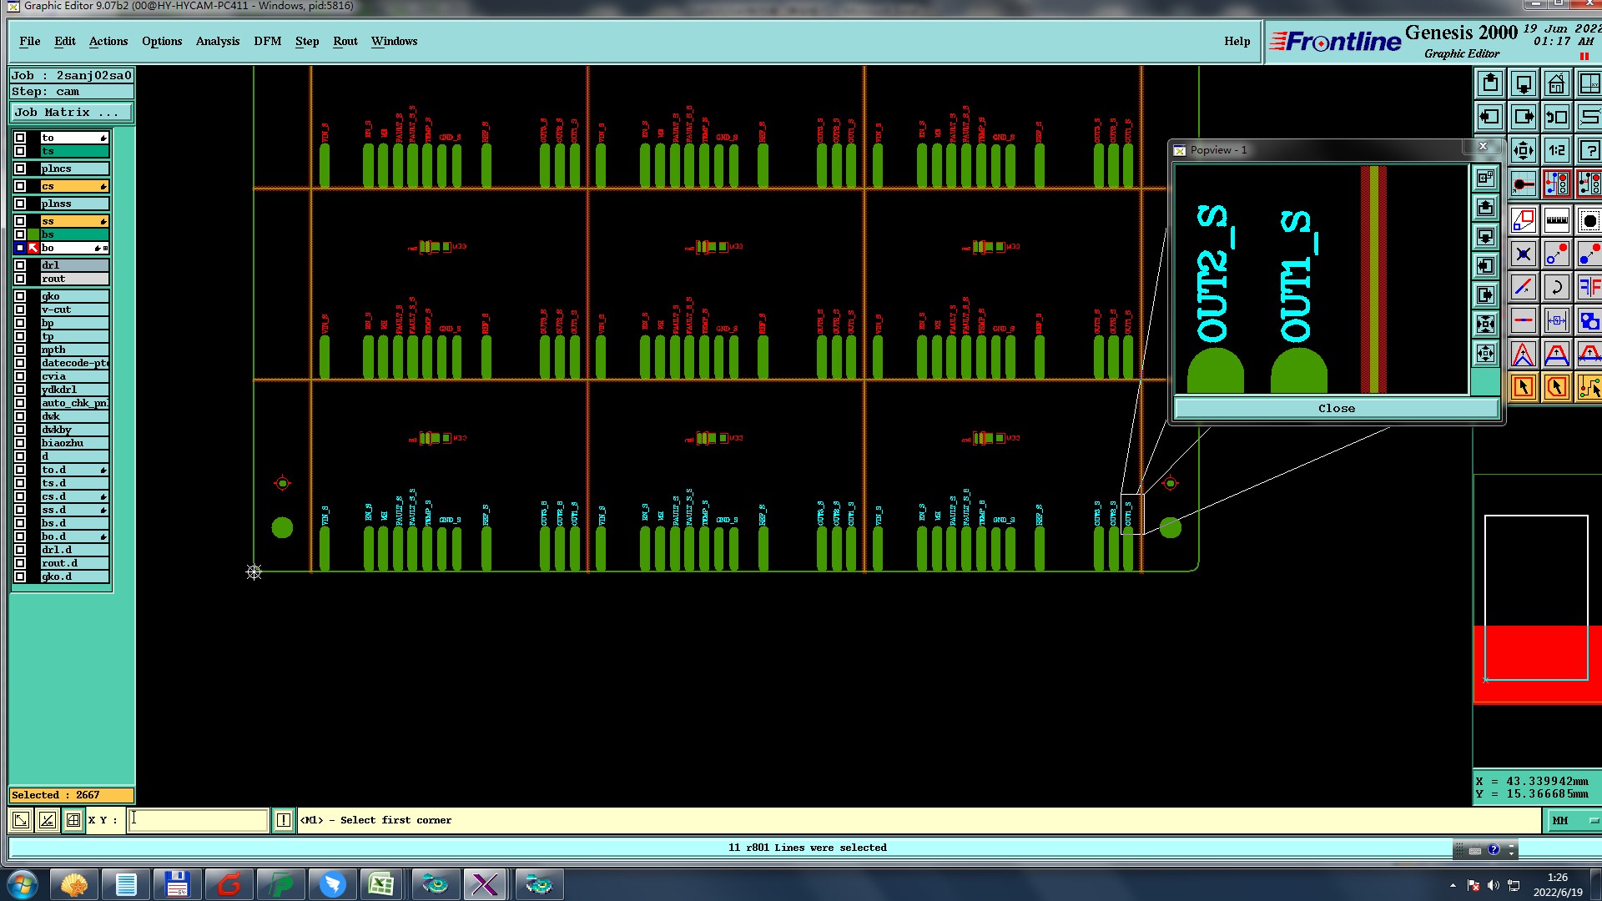Click the blue X delete-feature icon
The height and width of the screenshot is (901, 1602).
(x=1524, y=254)
